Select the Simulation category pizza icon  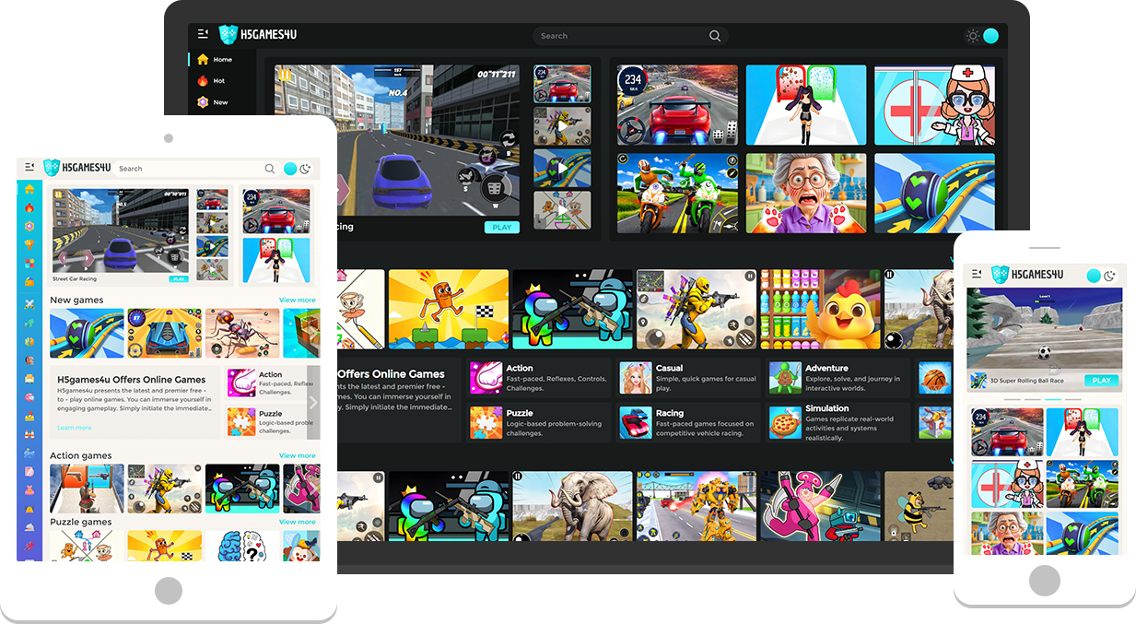785,423
